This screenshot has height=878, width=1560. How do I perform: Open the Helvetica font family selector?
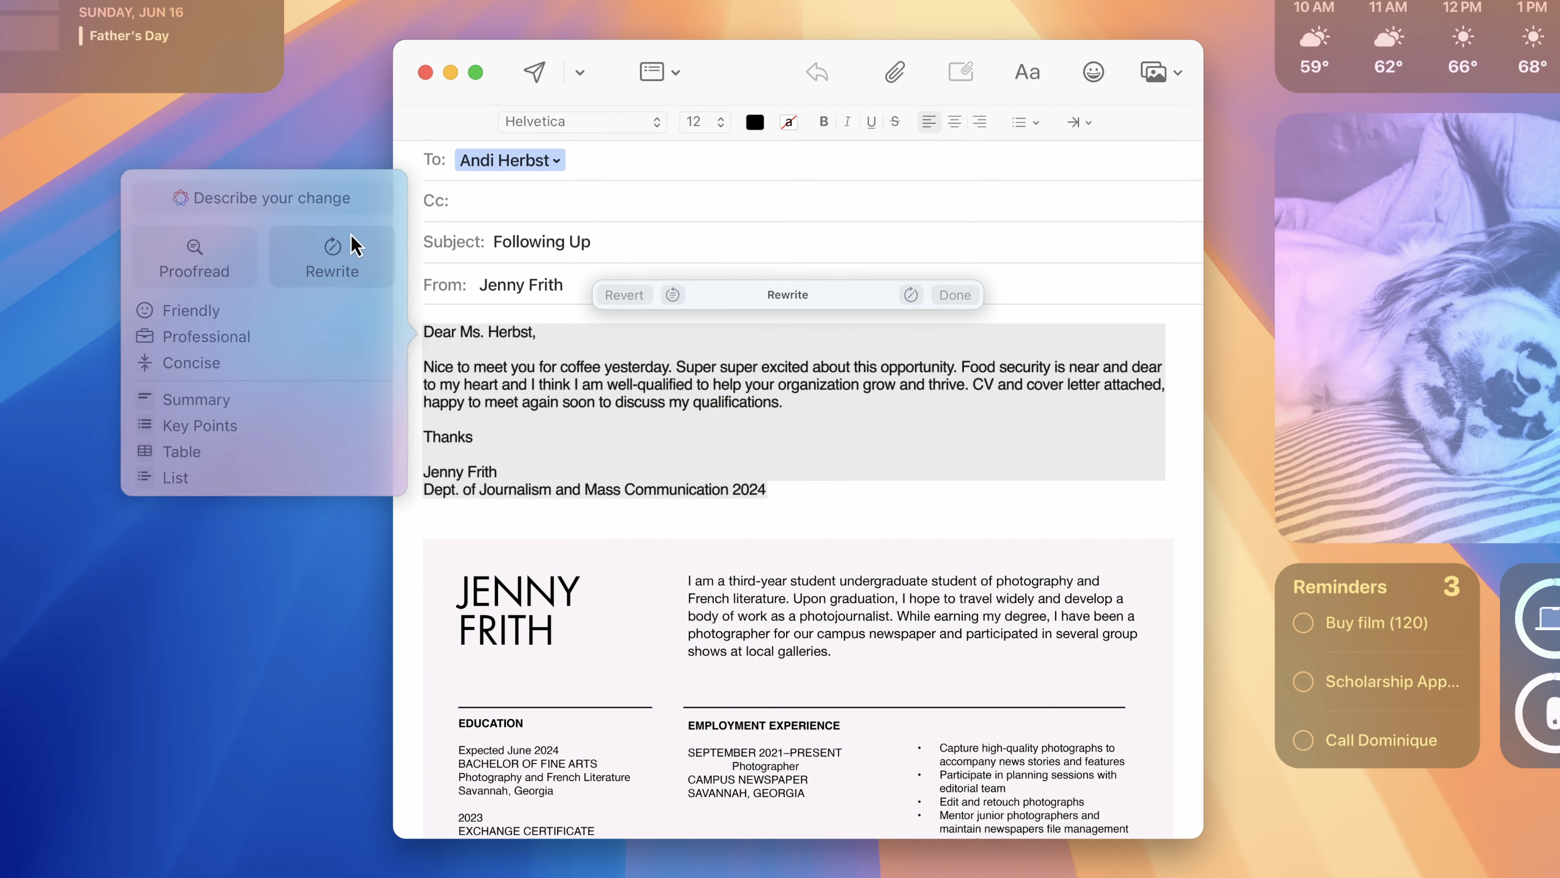pos(582,122)
